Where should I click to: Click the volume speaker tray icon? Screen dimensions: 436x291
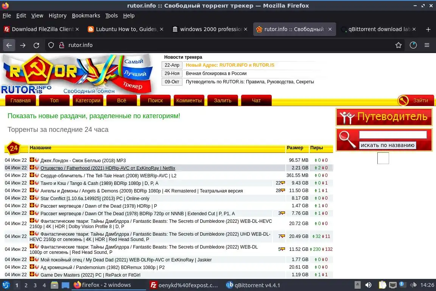(x=368, y=285)
